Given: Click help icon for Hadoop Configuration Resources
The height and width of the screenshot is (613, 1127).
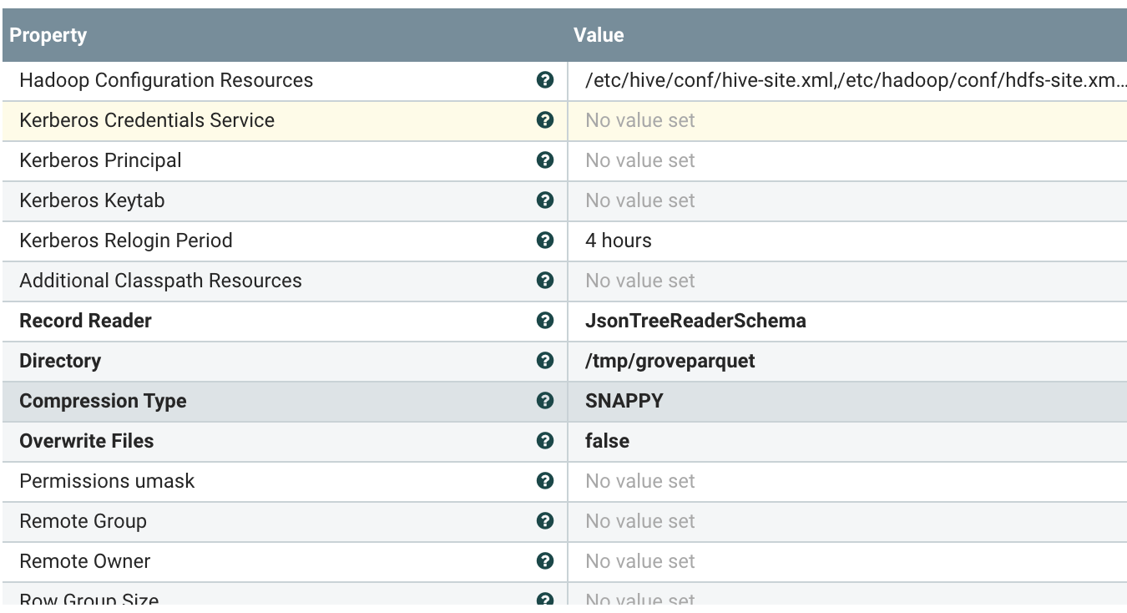Looking at the screenshot, I should point(545,80).
